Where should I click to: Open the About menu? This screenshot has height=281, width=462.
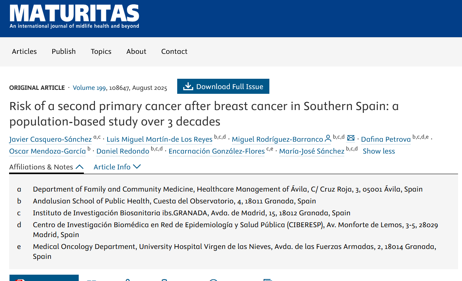[x=136, y=51]
